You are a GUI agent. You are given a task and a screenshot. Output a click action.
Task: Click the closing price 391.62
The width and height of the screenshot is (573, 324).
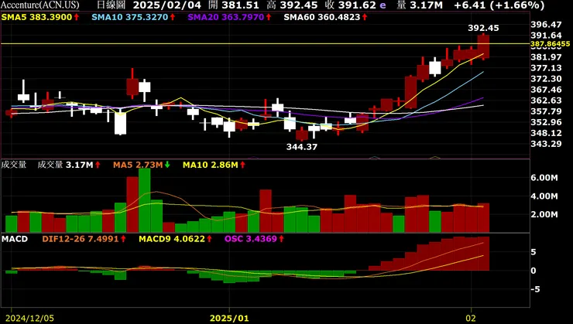(x=357, y=5)
